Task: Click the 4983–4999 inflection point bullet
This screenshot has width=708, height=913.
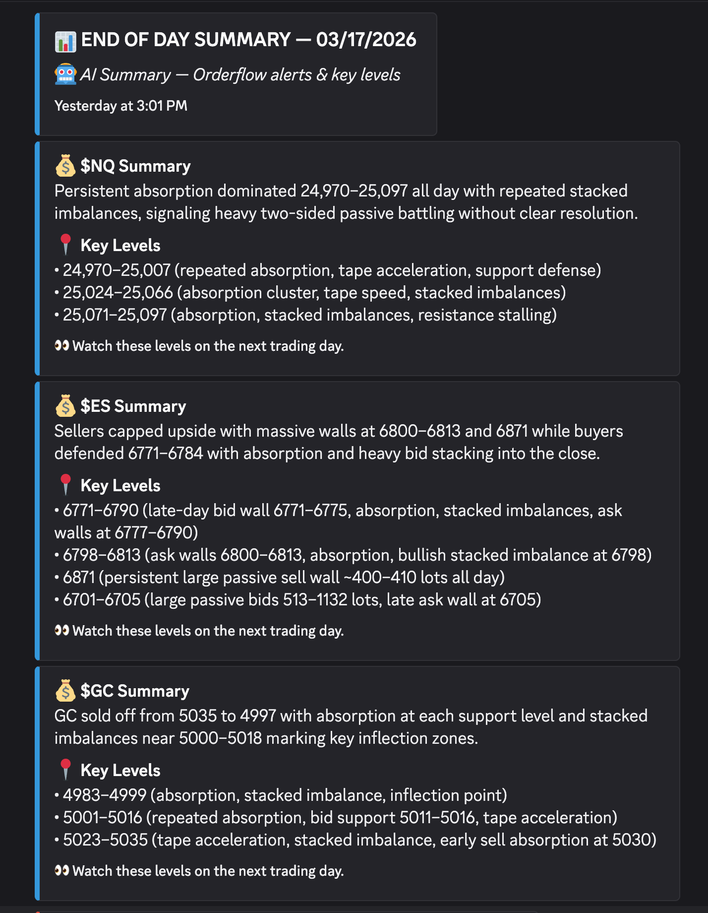Action: pyautogui.click(x=281, y=795)
